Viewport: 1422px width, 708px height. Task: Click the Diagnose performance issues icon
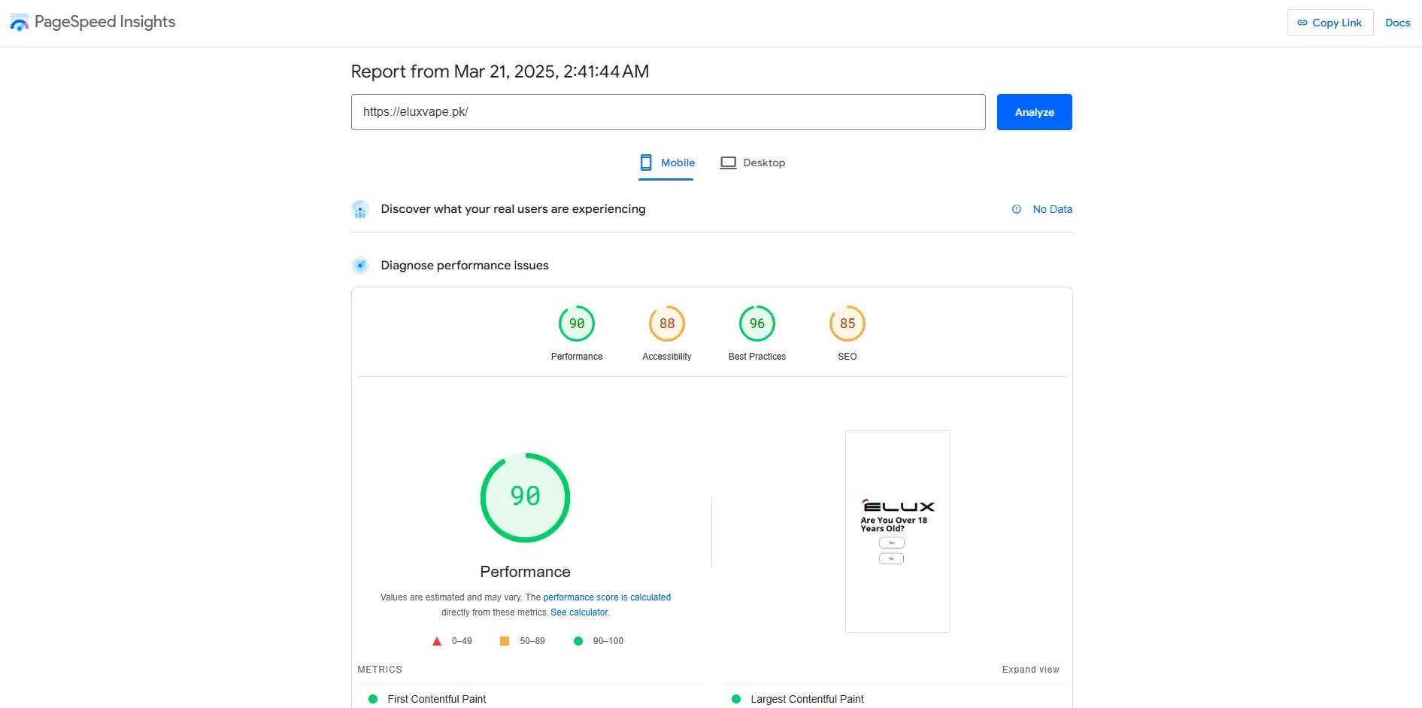(x=360, y=265)
